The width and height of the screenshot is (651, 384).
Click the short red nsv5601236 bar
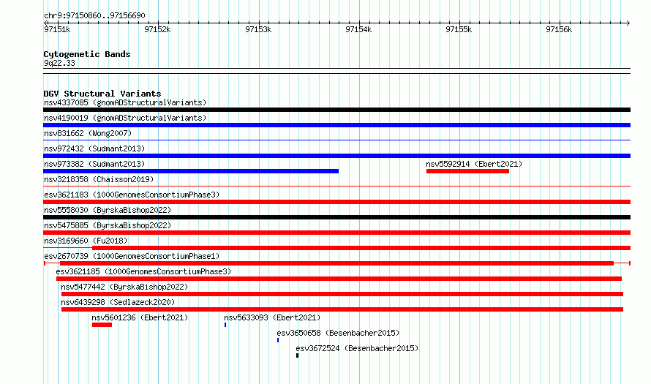tap(102, 325)
